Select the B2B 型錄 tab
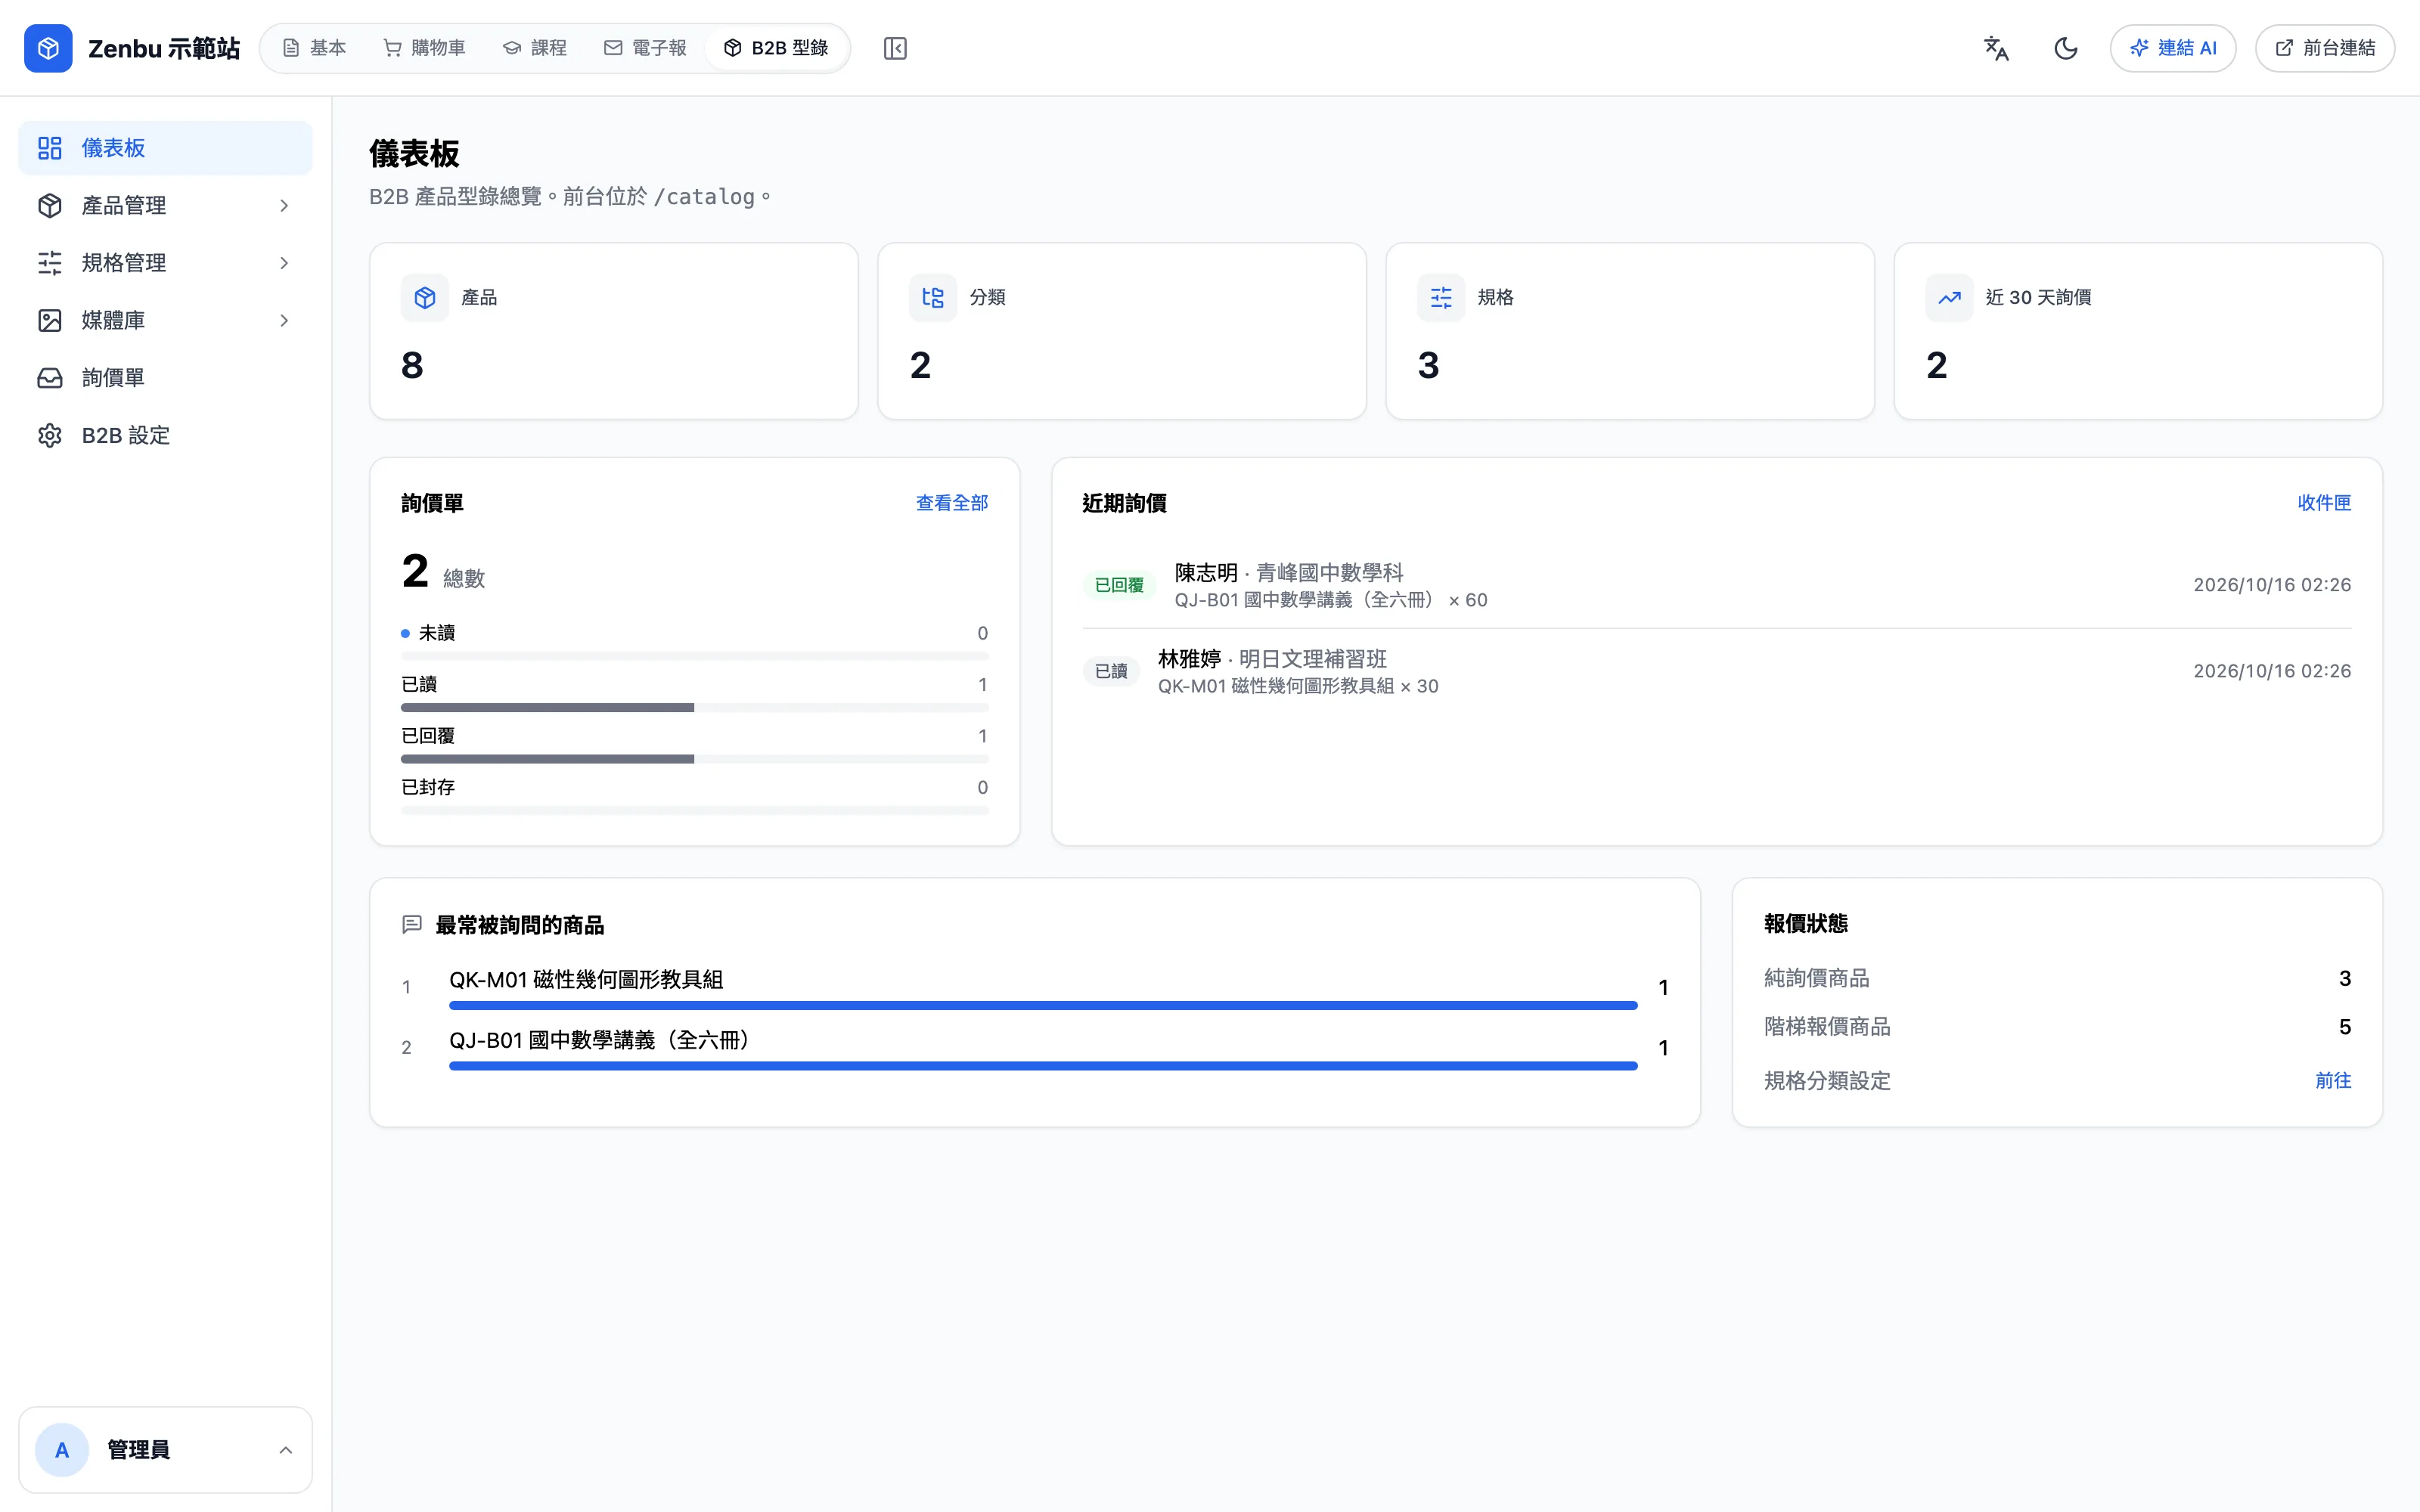The height and width of the screenshot is (1512, 2420). (x=776, y=48)
